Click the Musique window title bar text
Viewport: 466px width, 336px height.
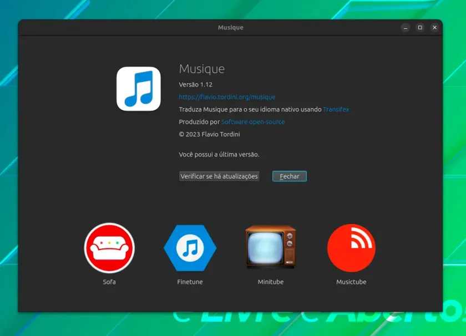[231, 27]
